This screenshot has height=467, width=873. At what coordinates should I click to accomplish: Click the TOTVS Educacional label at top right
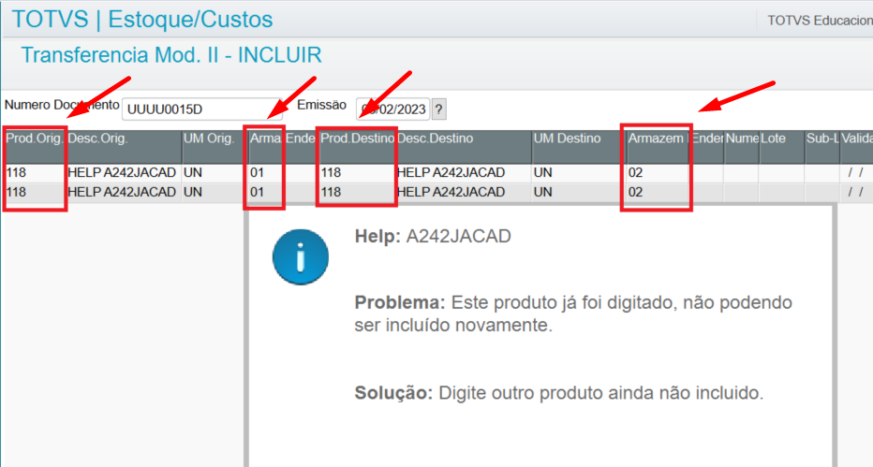(x=821, y=21)
